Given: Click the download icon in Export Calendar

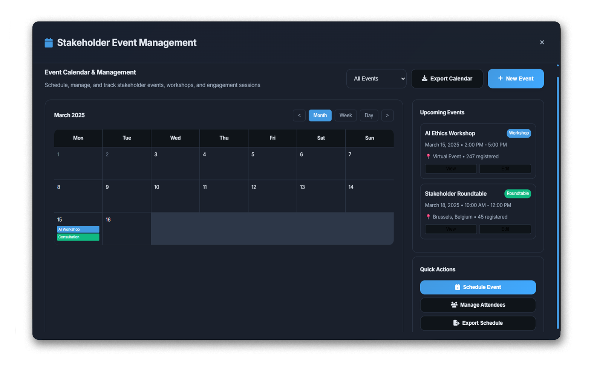Looking at the screenshot, I should click(424, 78).
